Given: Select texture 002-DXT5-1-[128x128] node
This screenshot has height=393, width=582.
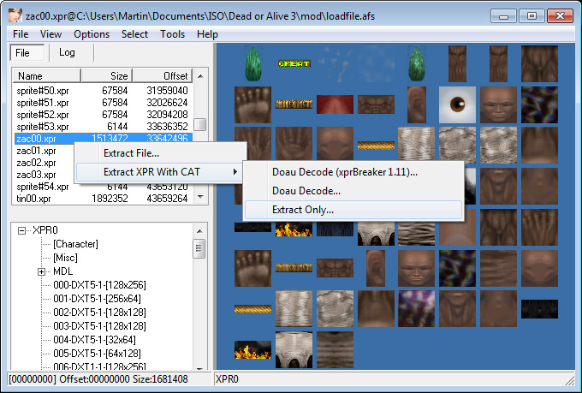Looking at the screenshot, I should point(99,313).
